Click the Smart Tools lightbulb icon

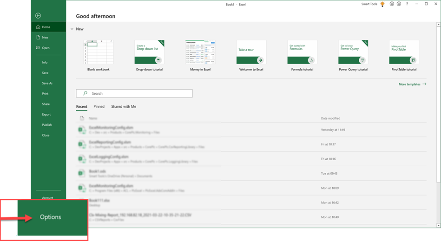[382, 4]
